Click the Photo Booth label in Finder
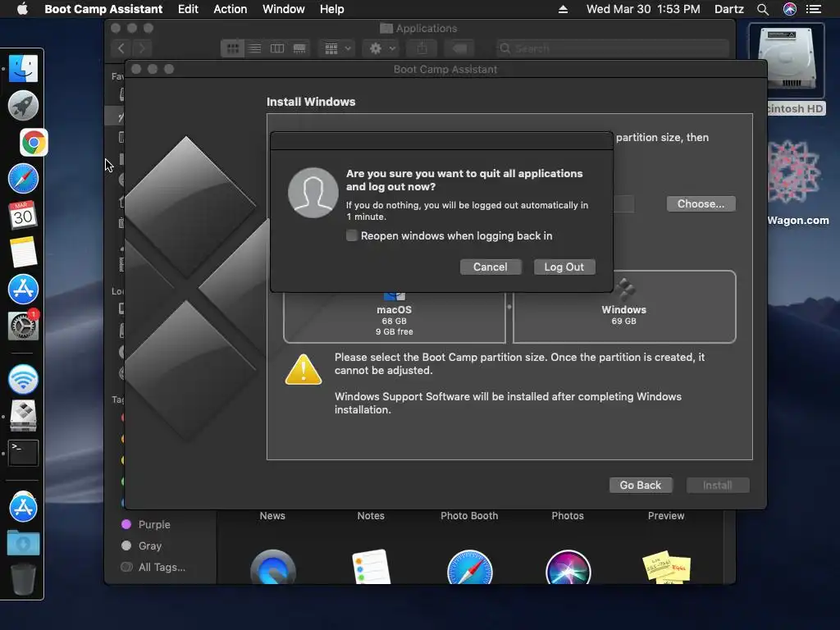Viewport: 840px width, 630px height. [469, 515]
